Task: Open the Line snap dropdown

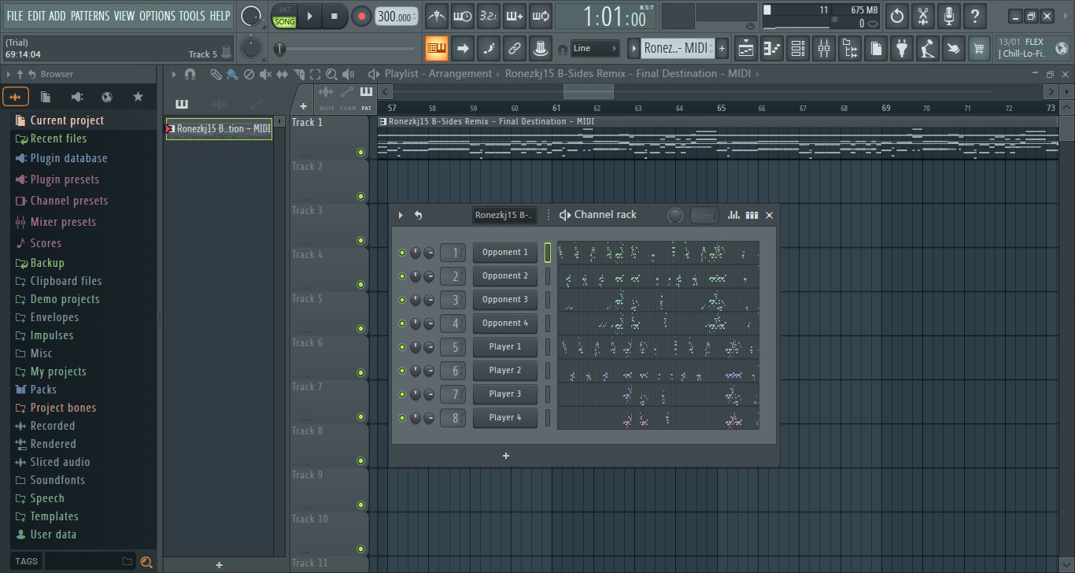Action: pos(595,49)
